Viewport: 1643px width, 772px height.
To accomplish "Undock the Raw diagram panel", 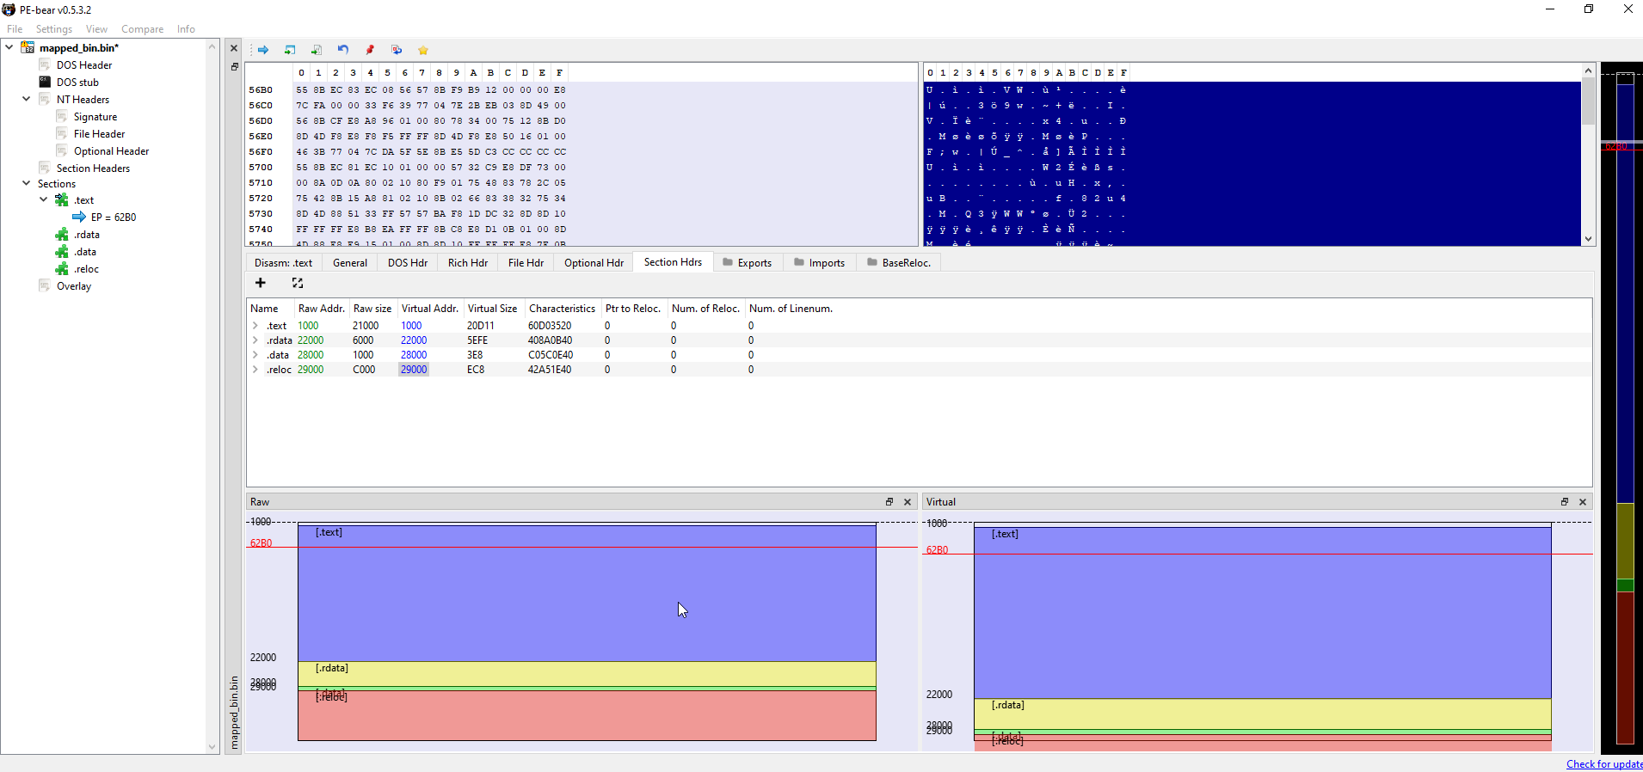I will 889,501.
